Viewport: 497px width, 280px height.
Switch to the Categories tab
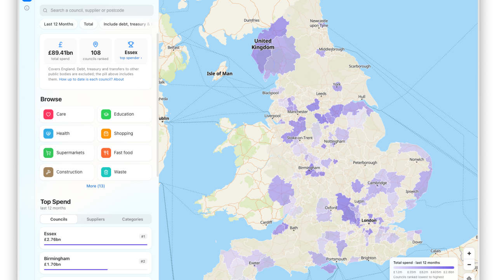click(x=132, y=219)
